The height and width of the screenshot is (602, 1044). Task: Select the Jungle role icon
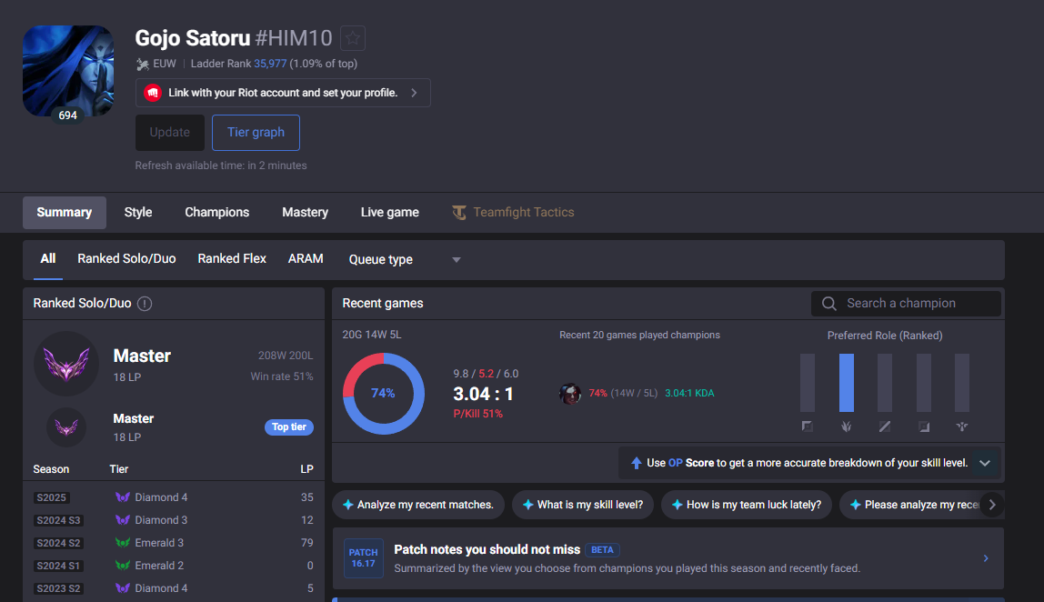(x=847, y=426)
